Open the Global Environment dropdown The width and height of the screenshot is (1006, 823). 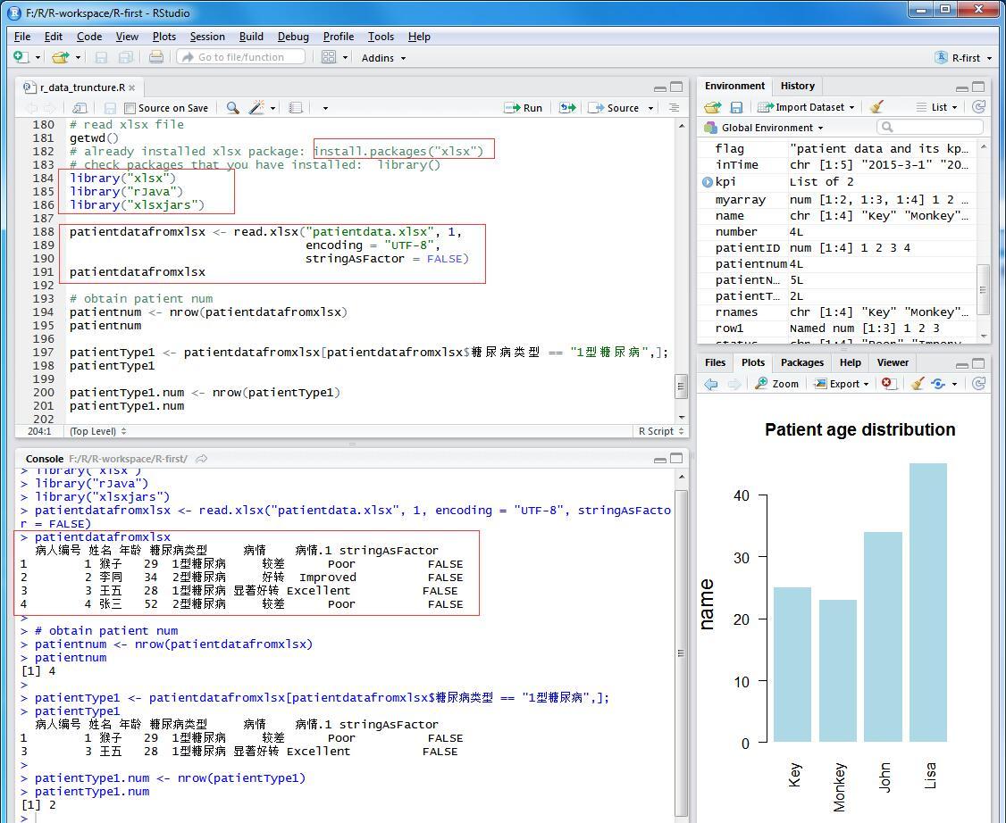[x=767, y=128]
